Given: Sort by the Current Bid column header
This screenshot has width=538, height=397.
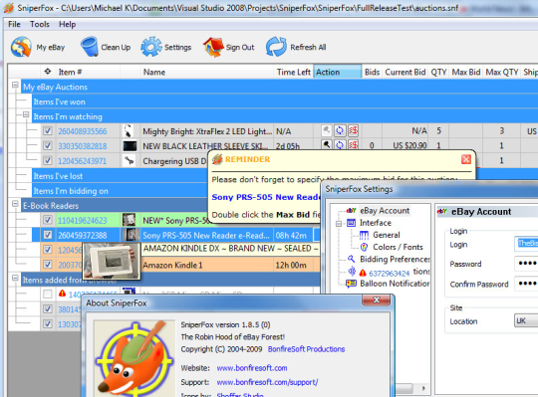Looking at the screenshot, I should tap(405, 72).
